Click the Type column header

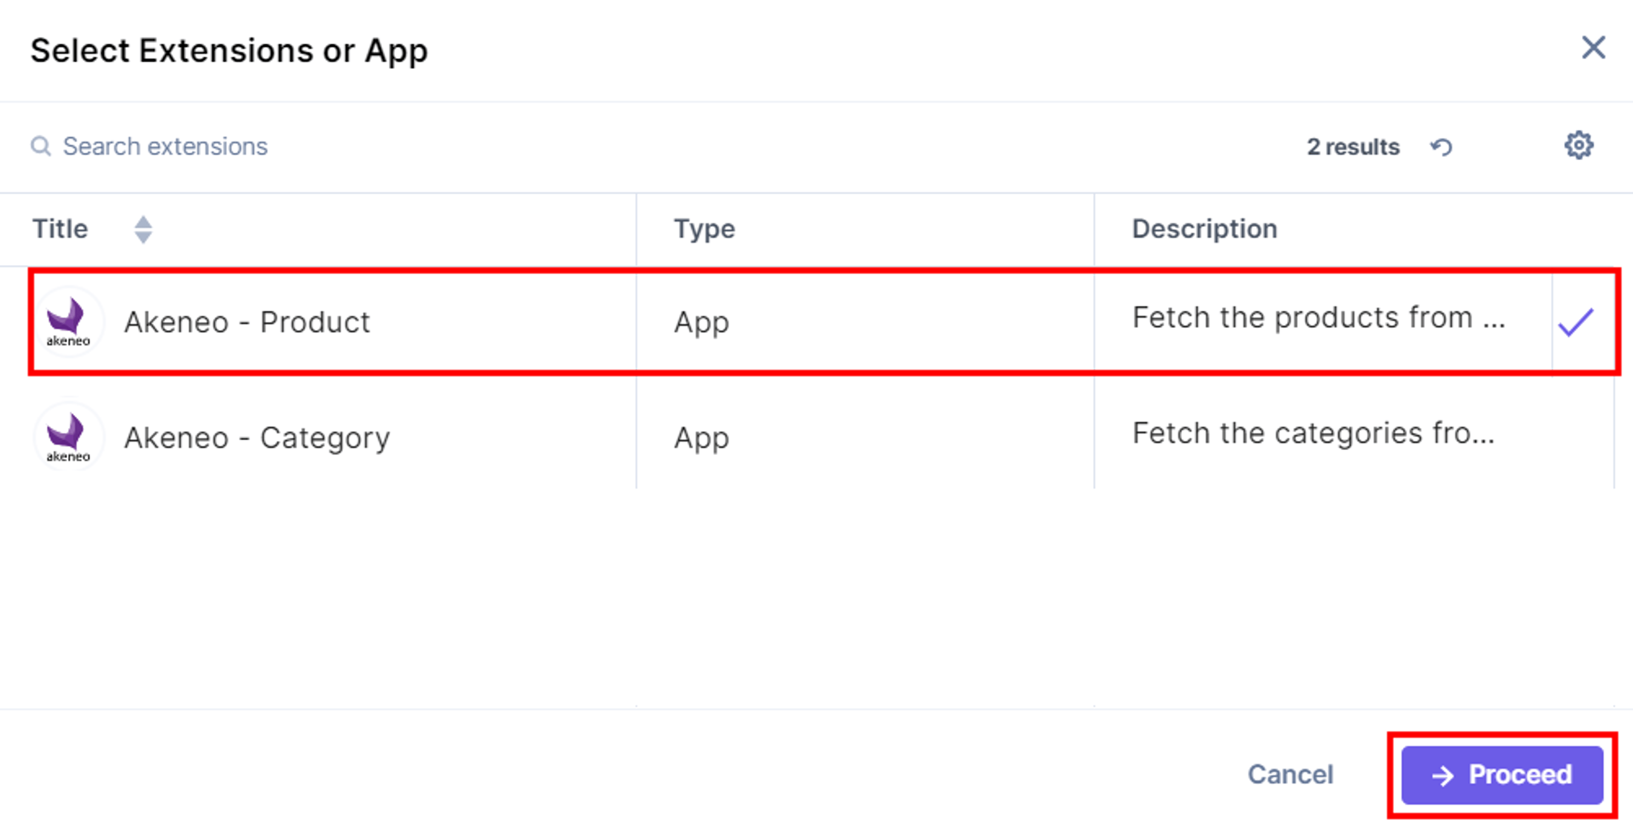point(704,229)
